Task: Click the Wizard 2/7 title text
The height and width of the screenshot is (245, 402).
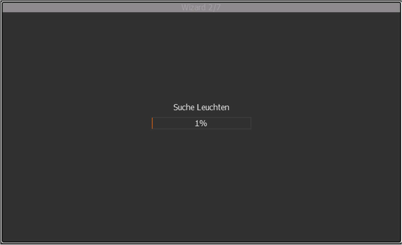Action: click(201, 7)
